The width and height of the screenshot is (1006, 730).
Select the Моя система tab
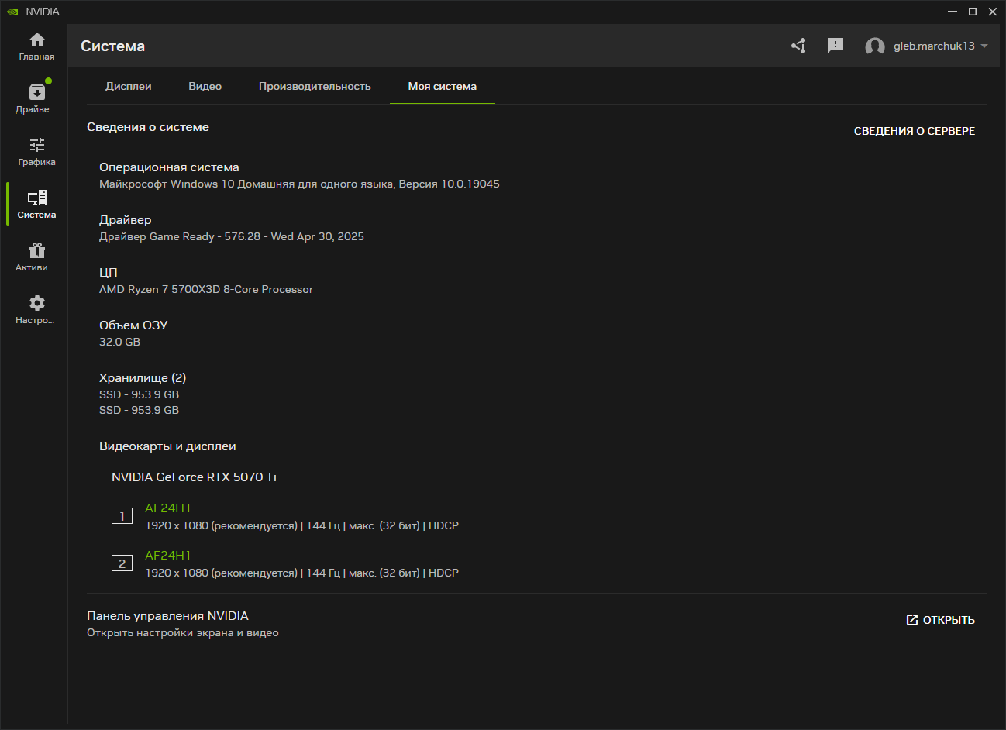click(443, 86)
